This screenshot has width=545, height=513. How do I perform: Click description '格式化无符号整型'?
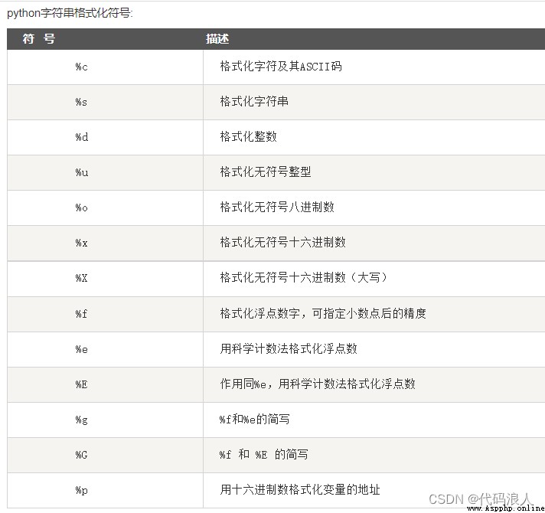(266, 172)
